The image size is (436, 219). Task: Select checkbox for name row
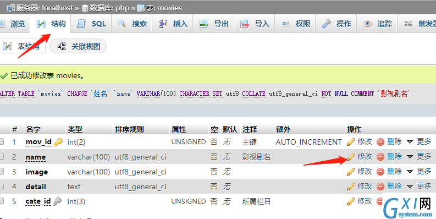[x=2, y=156]
